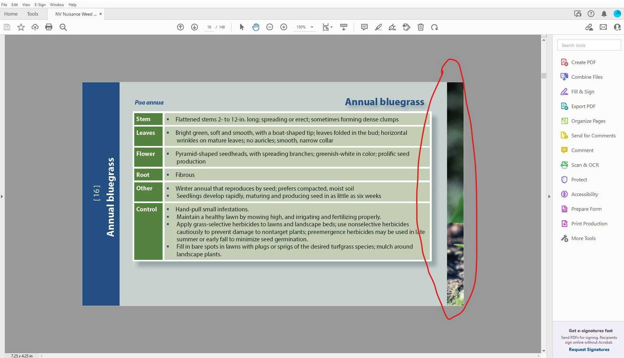
Task: Switch to the Tools tab
Action: coord(33,14)
